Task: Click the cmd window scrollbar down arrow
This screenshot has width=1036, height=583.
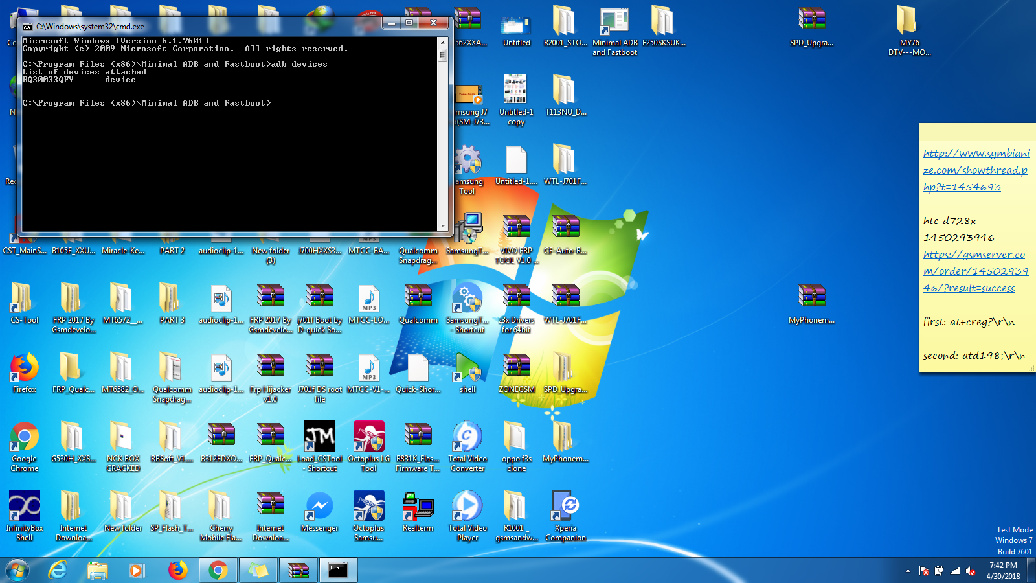Action: coord(443,226)
